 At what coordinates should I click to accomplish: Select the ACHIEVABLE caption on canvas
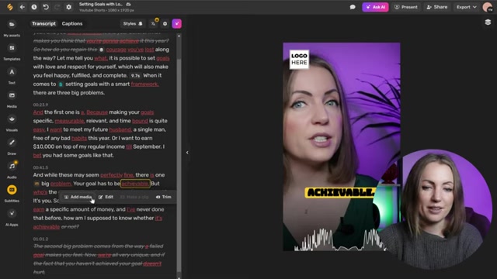[x=341, y=192]
